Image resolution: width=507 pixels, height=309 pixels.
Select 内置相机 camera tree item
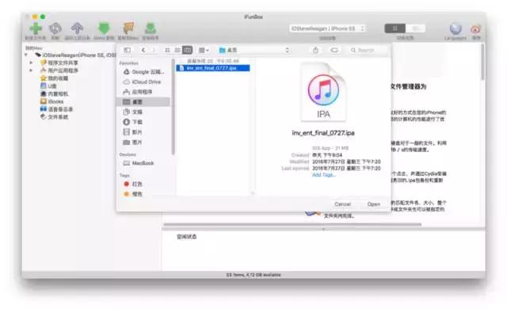click(55, 93)
